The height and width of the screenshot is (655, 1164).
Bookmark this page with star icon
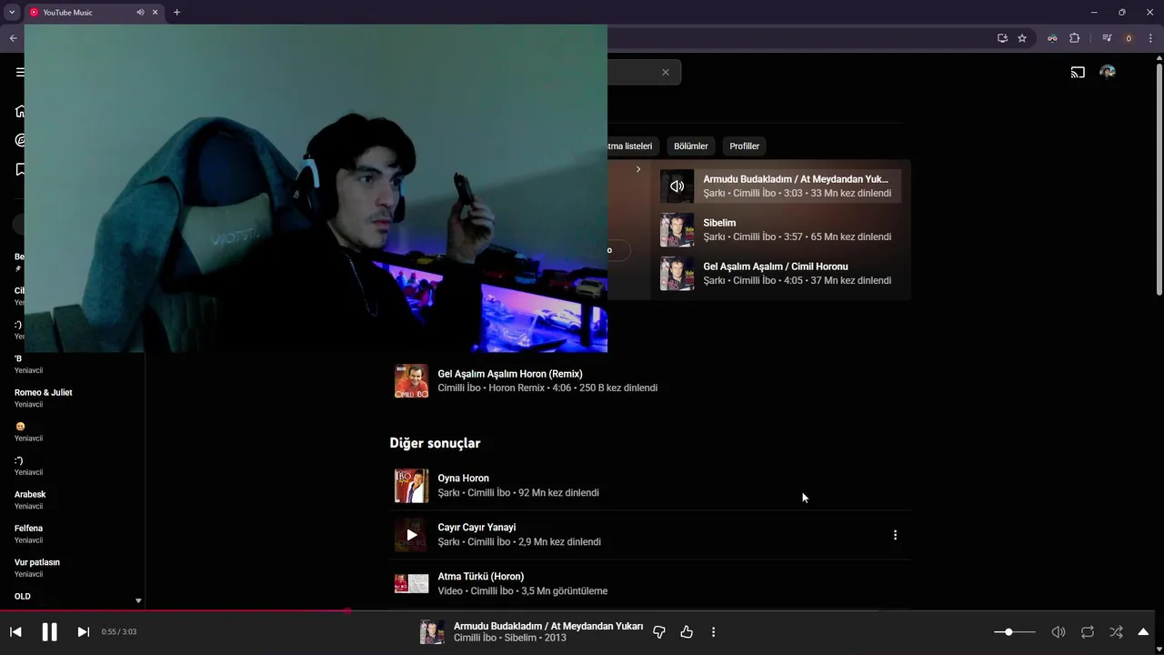[1022, 38]
